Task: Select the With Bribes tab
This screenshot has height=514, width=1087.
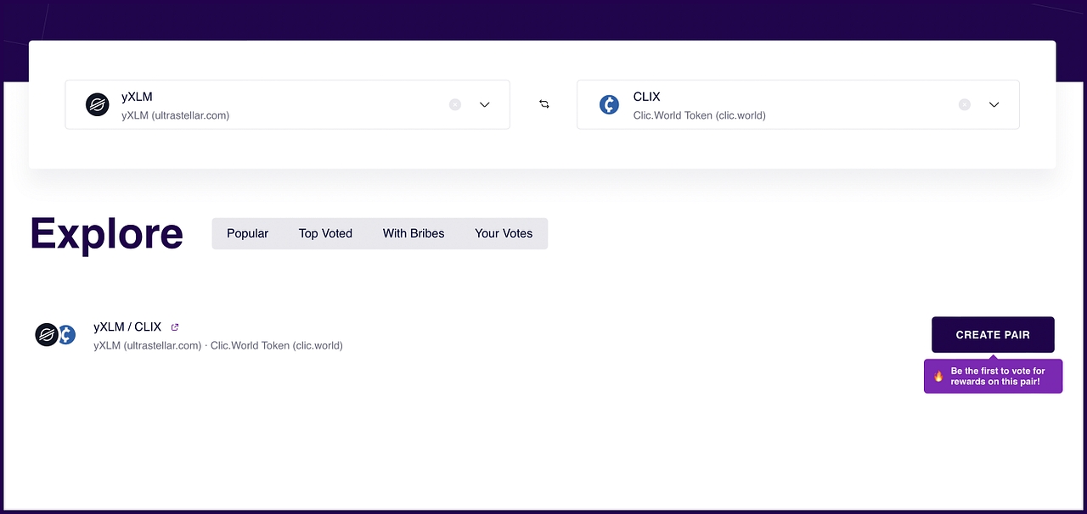Action: (414, 233)
